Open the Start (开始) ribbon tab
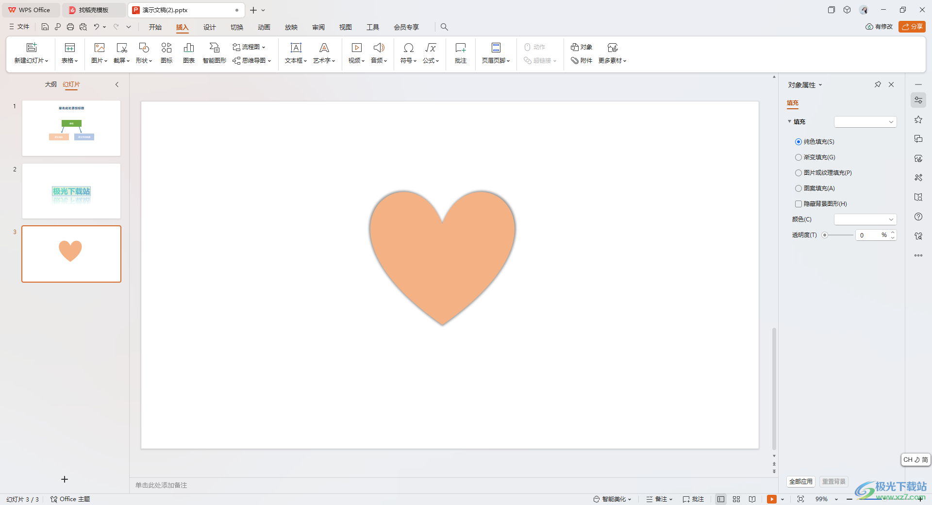Screen dimensions: 932x505 click(155, 27)
